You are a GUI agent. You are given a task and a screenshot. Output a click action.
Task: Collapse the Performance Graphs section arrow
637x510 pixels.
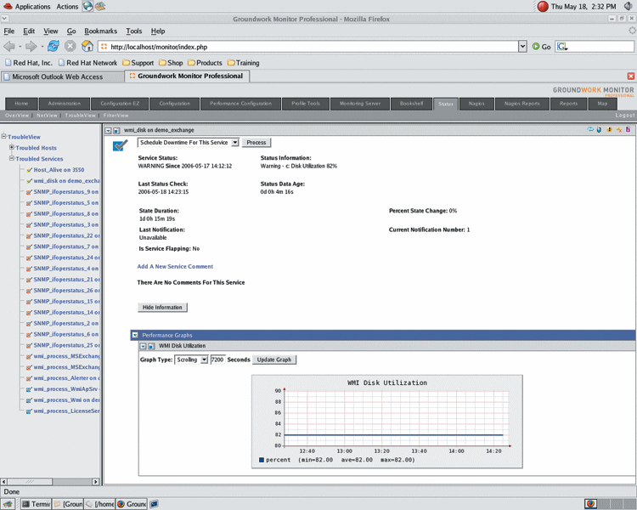(x=135, y=335)
